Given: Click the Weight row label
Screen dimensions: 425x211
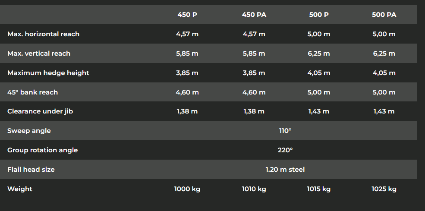Looking at the screenshot, I should pos(20,189).
